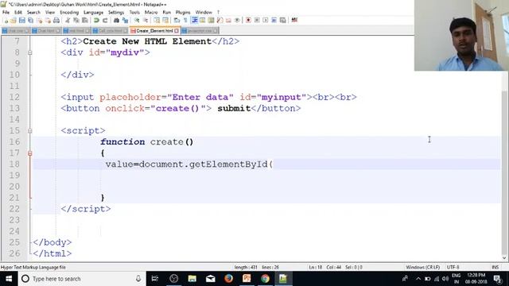Open File Explorer from the taskbar
Viewport: 509px width, 286px height.
click(192, 279)
